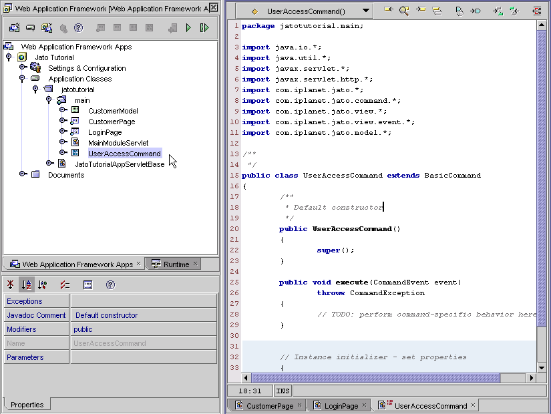Click the new web application icon with sparkle
551x414 pixels.
click(15, 28)
